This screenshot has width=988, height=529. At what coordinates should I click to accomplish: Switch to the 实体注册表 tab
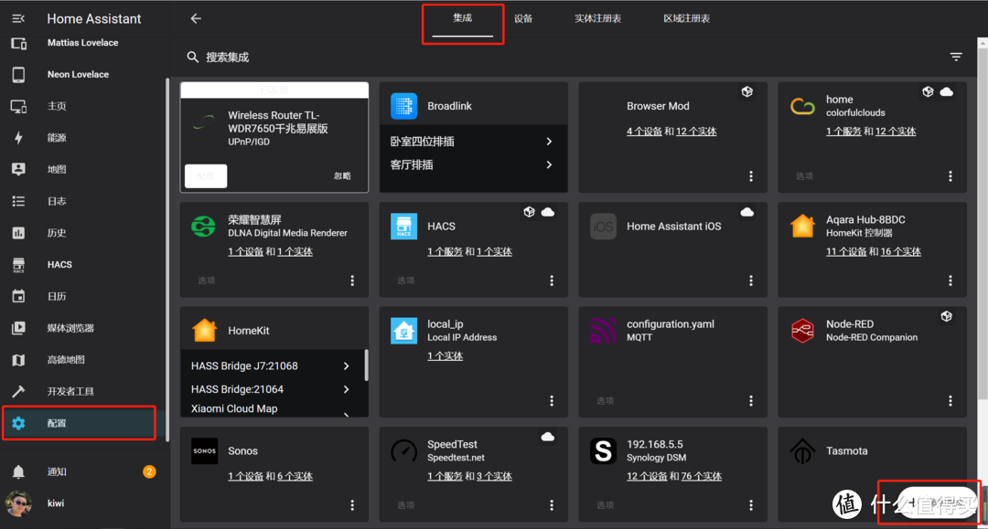pos(597,19)
